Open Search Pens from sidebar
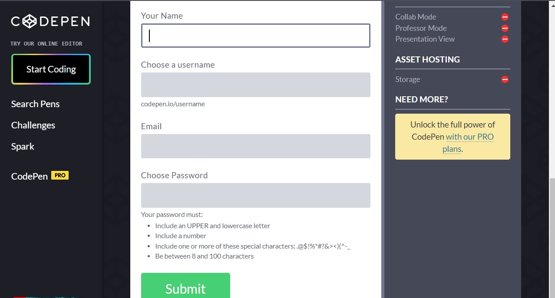 click(35, 104)
